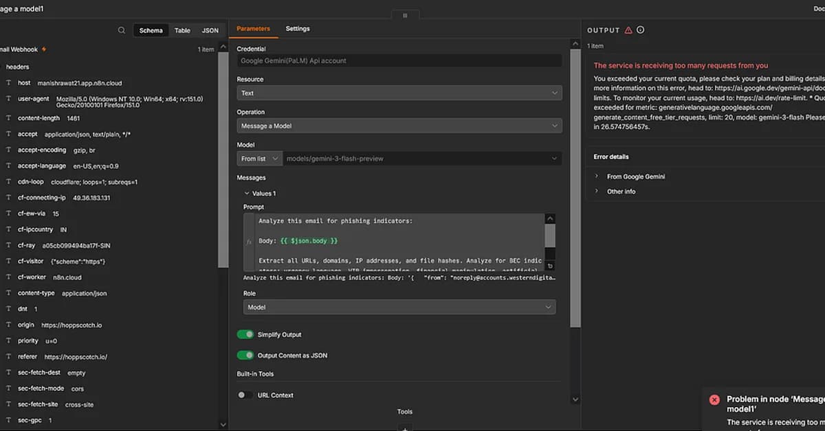Disable the Simplify Output toggle
This screenshot has height=431, width=825.
pyautogui.click(x=245, y=334)
